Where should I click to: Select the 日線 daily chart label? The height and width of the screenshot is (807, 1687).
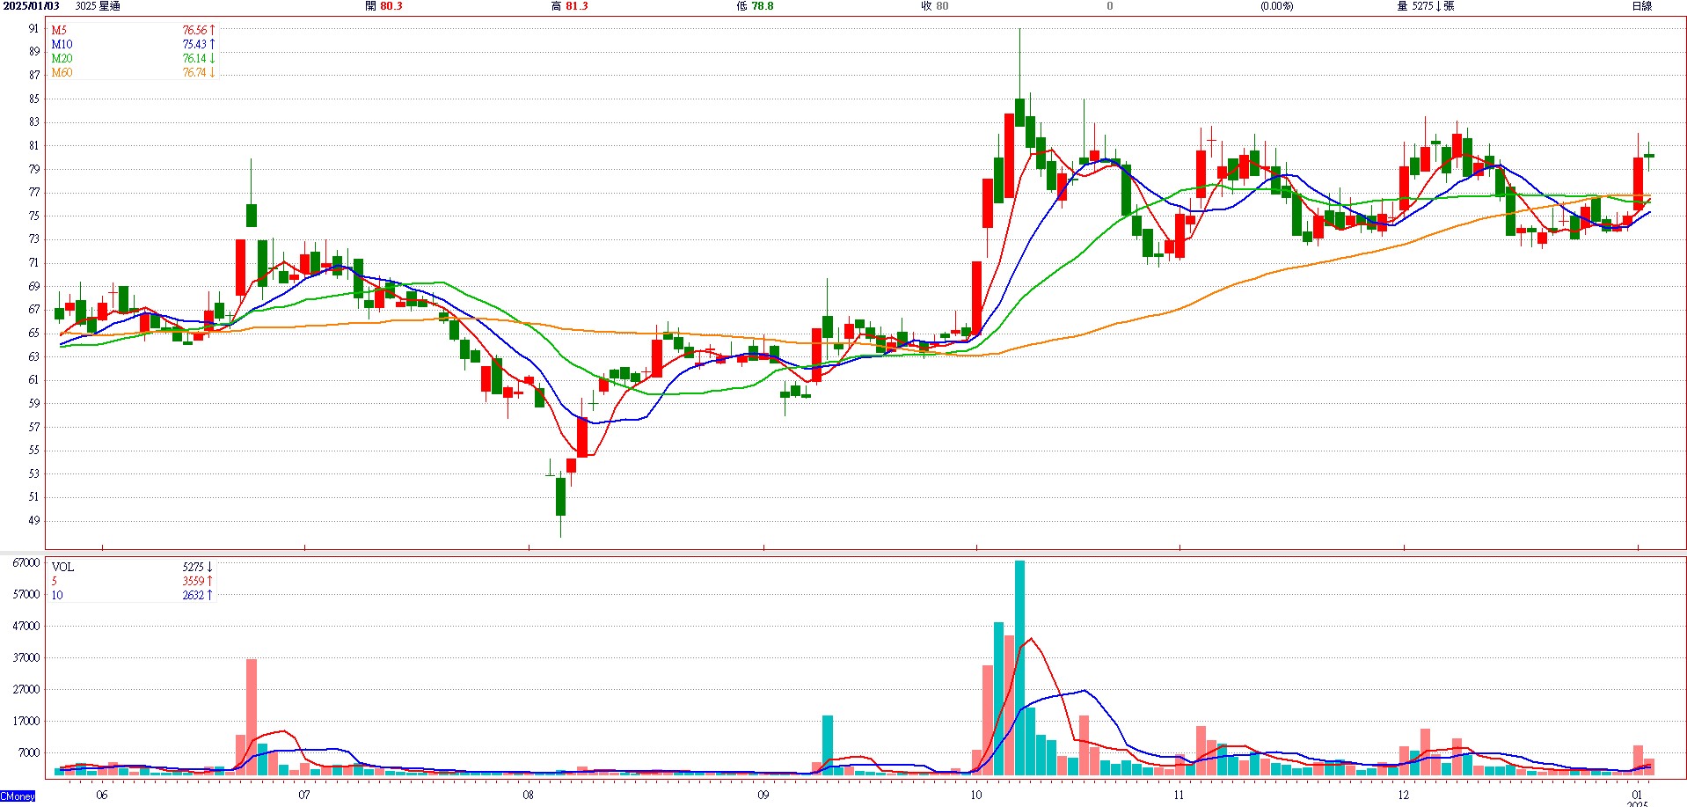click(x=1641, y=6)
